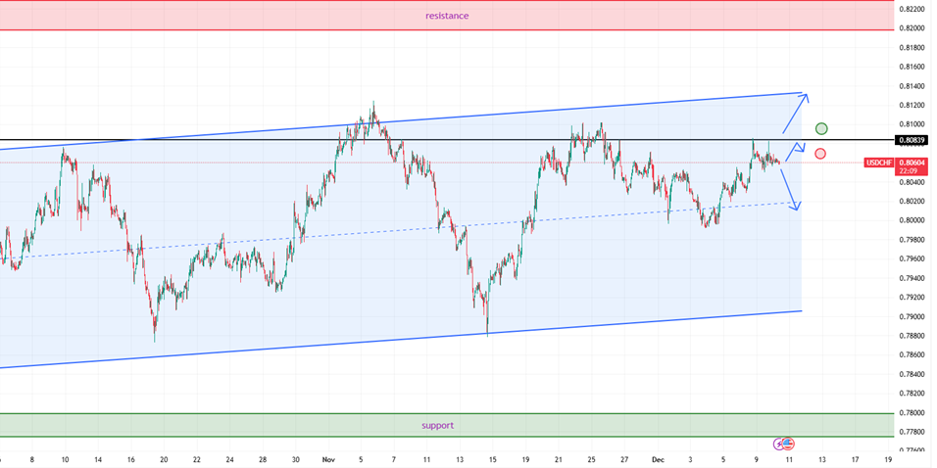Viewport: 937px width, 468px height.
Task: Select the upward blue arrow drawing
Action: click(x=795, y=113)
